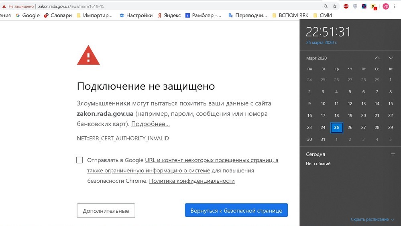This screenshot has height=226, width=401.
Task: Select March 14 in the calendar
Action: [377, 104]
